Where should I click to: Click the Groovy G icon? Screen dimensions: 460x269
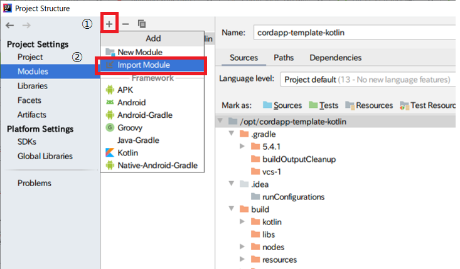110,127
